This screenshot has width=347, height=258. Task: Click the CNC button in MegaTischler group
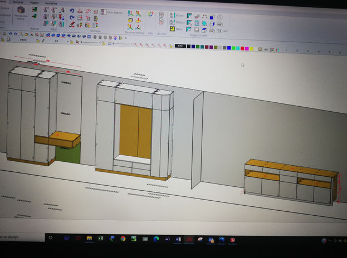(x=222, y=31)
